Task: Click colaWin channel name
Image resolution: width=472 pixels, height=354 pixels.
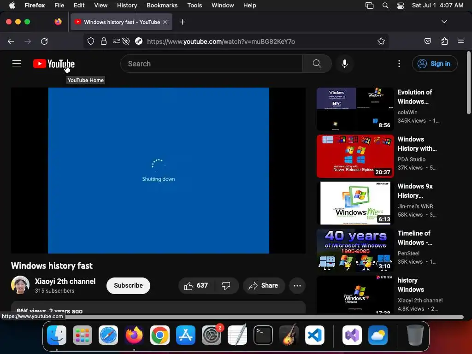Action: pyautogui.click(x=407, y=112)
